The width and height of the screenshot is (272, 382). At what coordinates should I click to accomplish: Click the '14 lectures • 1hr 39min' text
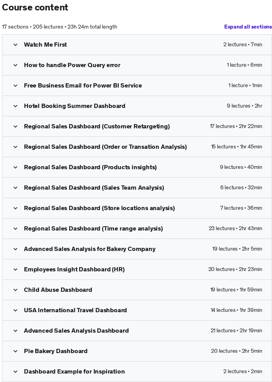point(237,310)
